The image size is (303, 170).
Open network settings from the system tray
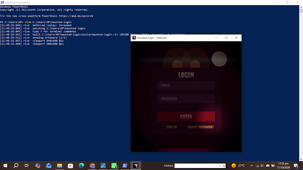pyautogui.click(x=257, y=166)
